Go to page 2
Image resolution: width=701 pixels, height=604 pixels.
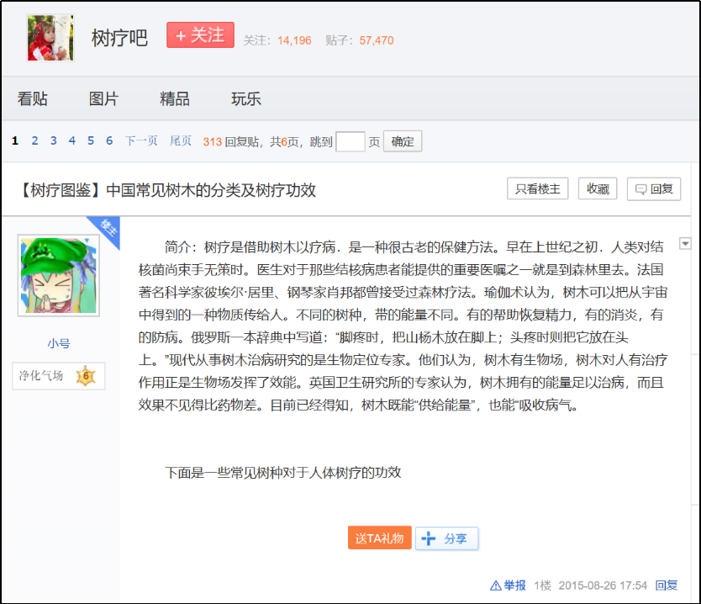[x=34, y=141]
